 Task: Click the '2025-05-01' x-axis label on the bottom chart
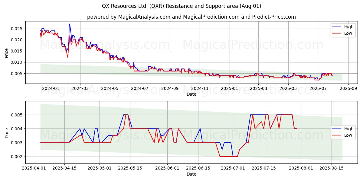(x=100, y=168)
